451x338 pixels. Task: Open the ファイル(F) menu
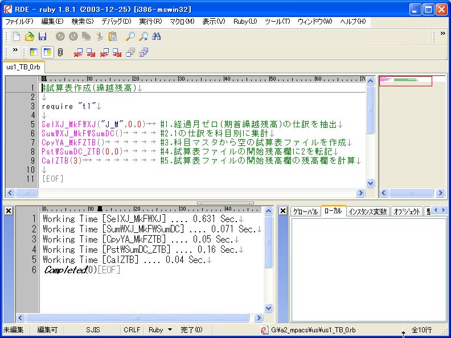pyautogui.click(x=19, y=22)
